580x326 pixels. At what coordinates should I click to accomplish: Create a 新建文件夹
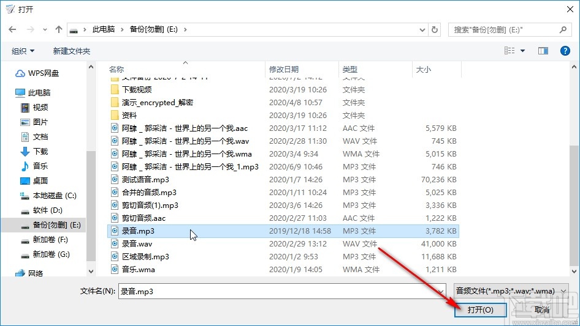coord(71,51)
